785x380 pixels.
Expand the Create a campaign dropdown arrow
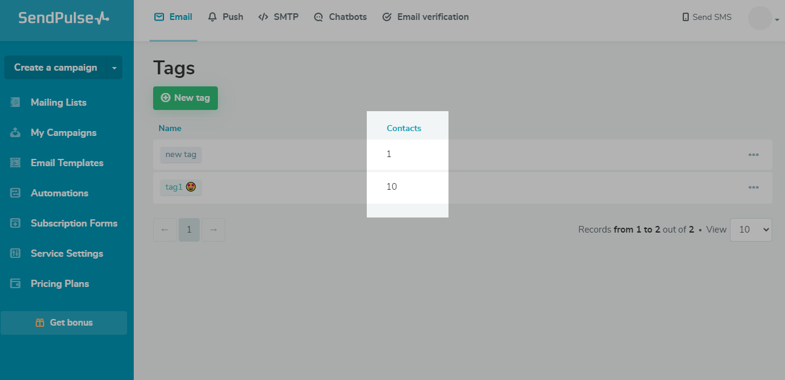pos(114,68)
